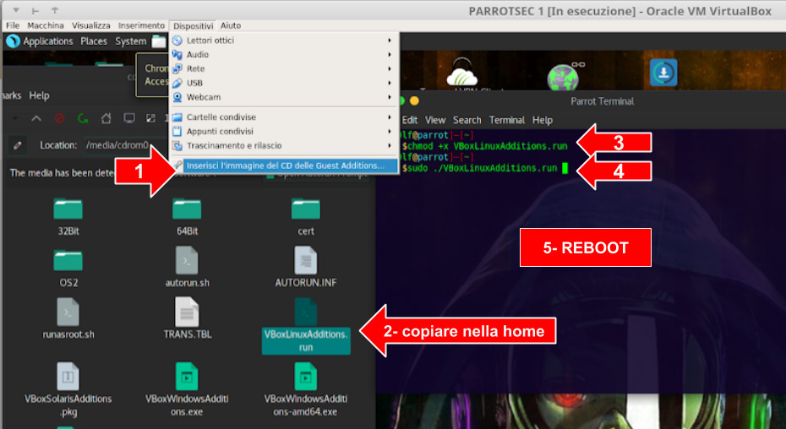Open the terminal Edit menu
The image size is (786, 429).
click(410, 120)
